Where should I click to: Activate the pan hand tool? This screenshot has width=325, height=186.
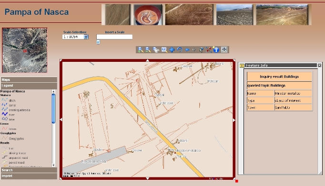[x=156, y=49]
